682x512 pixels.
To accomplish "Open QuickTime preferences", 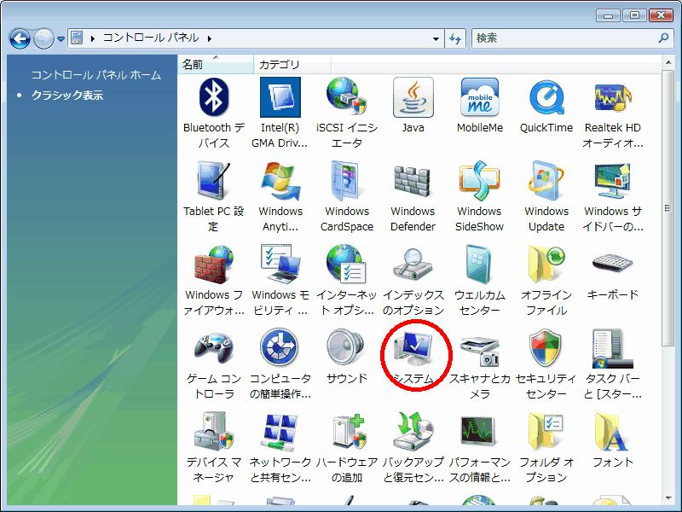I will click(546, 105).
